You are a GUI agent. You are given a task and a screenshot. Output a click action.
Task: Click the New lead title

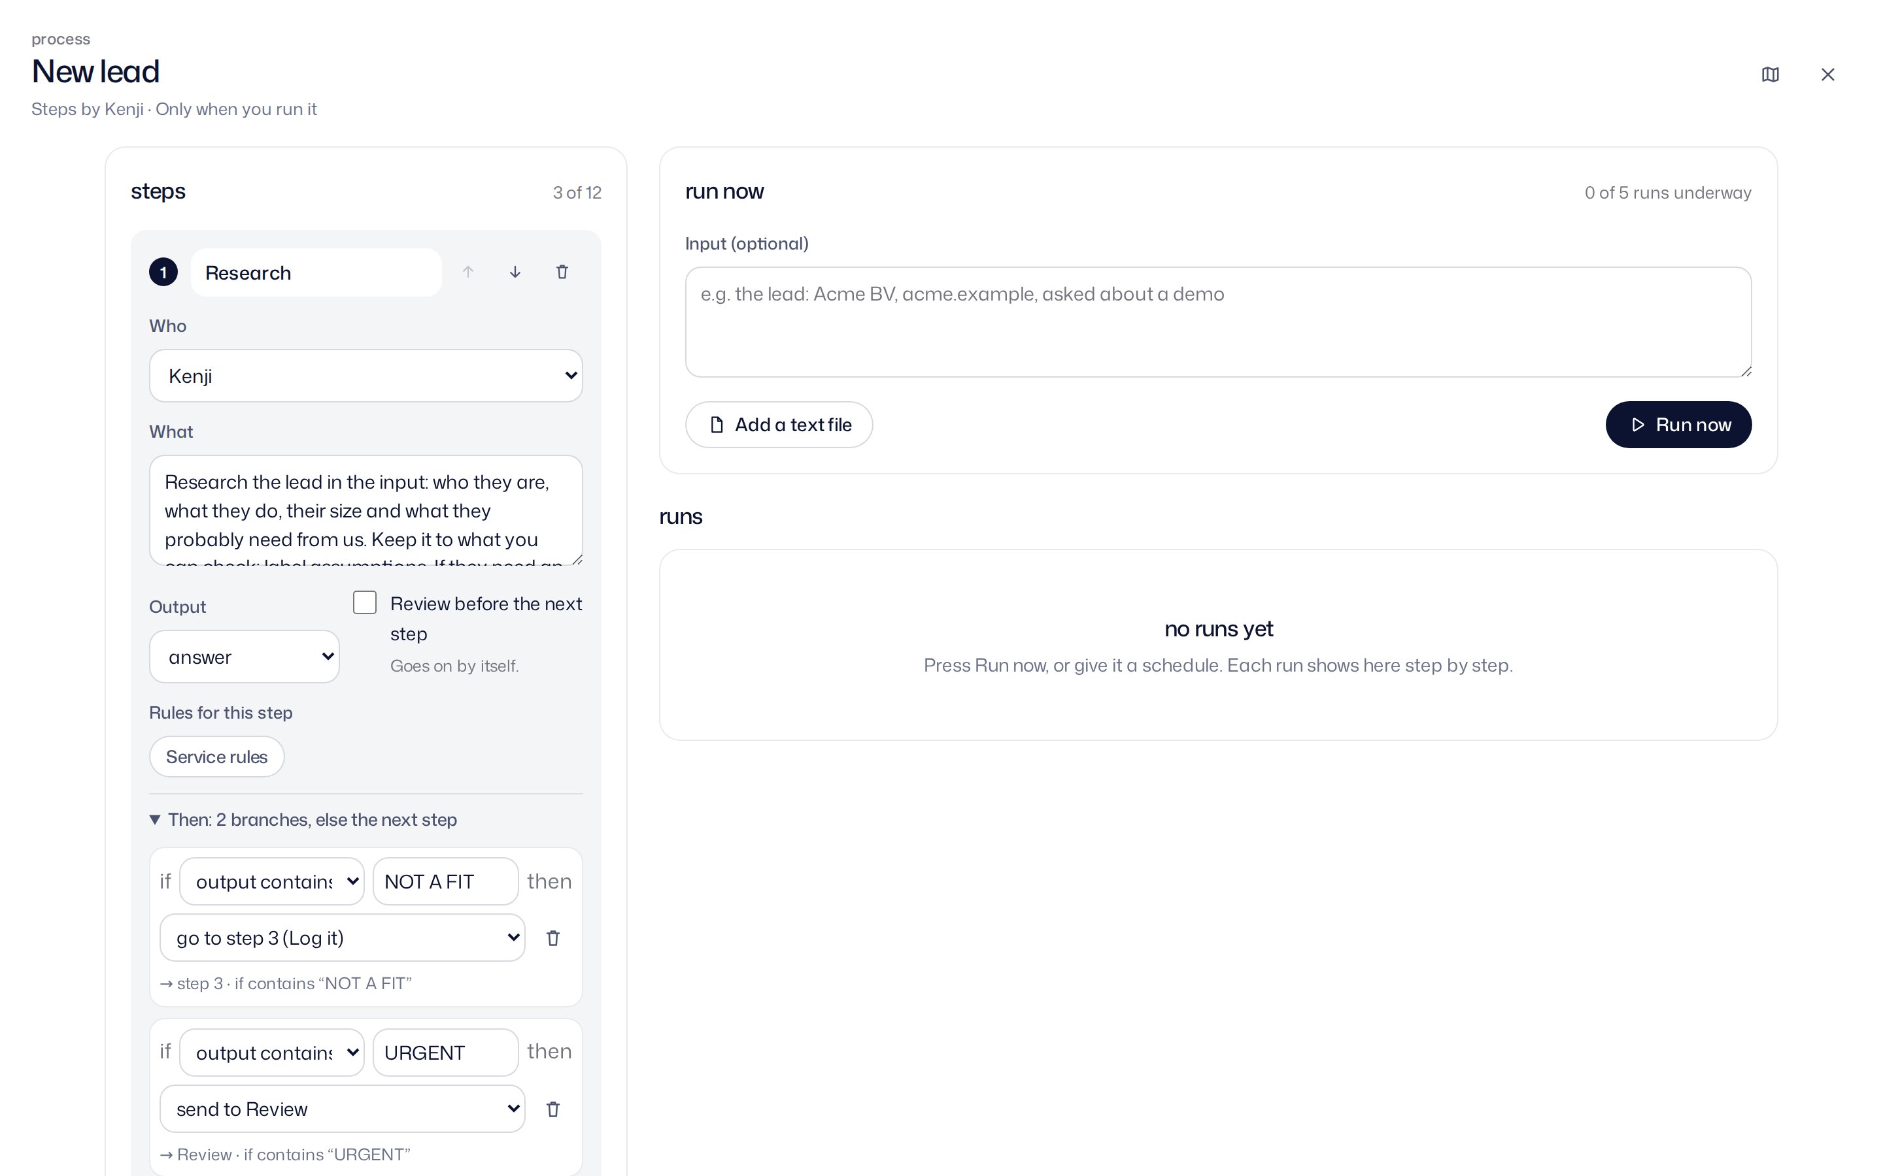click(x=95, y=72)
